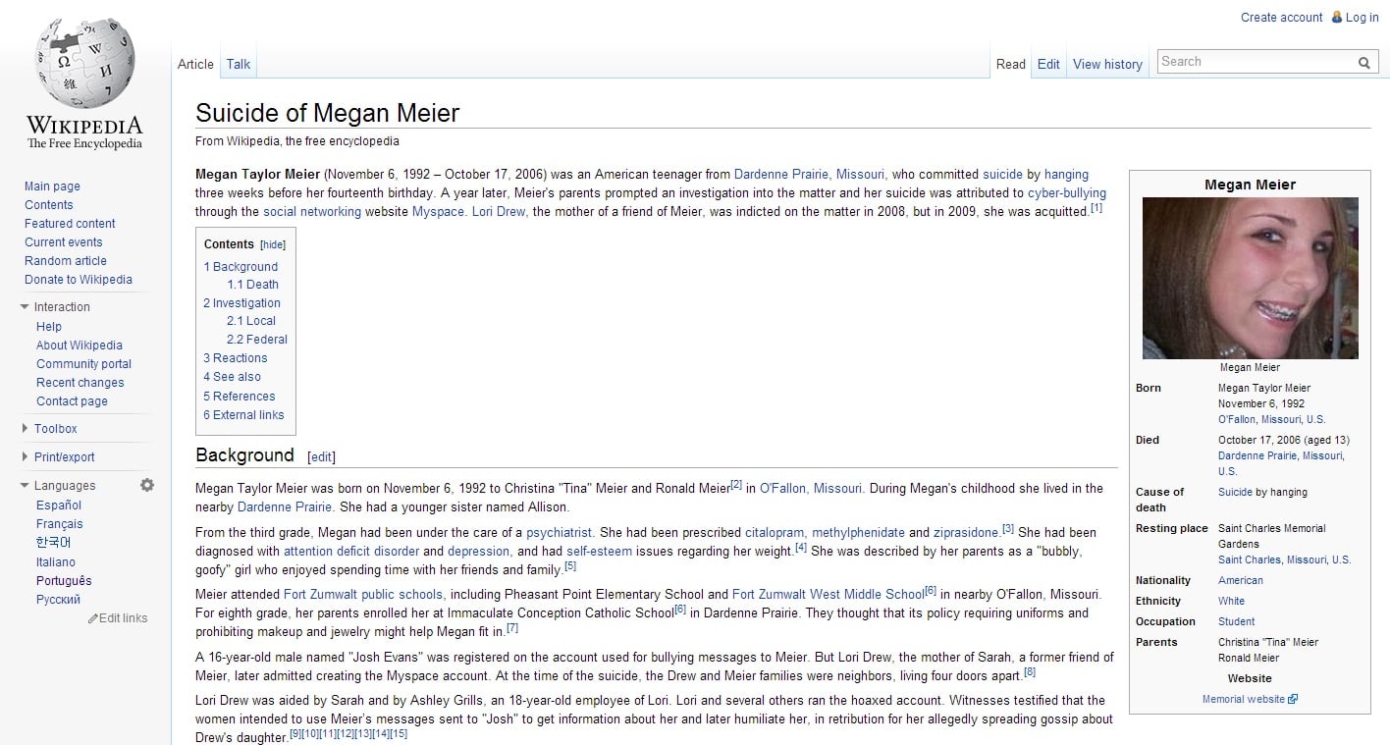Click into the Search input field
The image size is (1390, 745).
pyautogui.click(x=1255, y=62)
